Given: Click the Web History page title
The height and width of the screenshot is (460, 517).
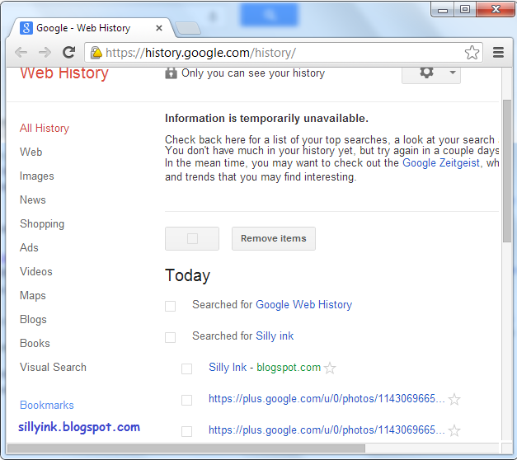Looking at the screenshot, I should tap(64, 73).
